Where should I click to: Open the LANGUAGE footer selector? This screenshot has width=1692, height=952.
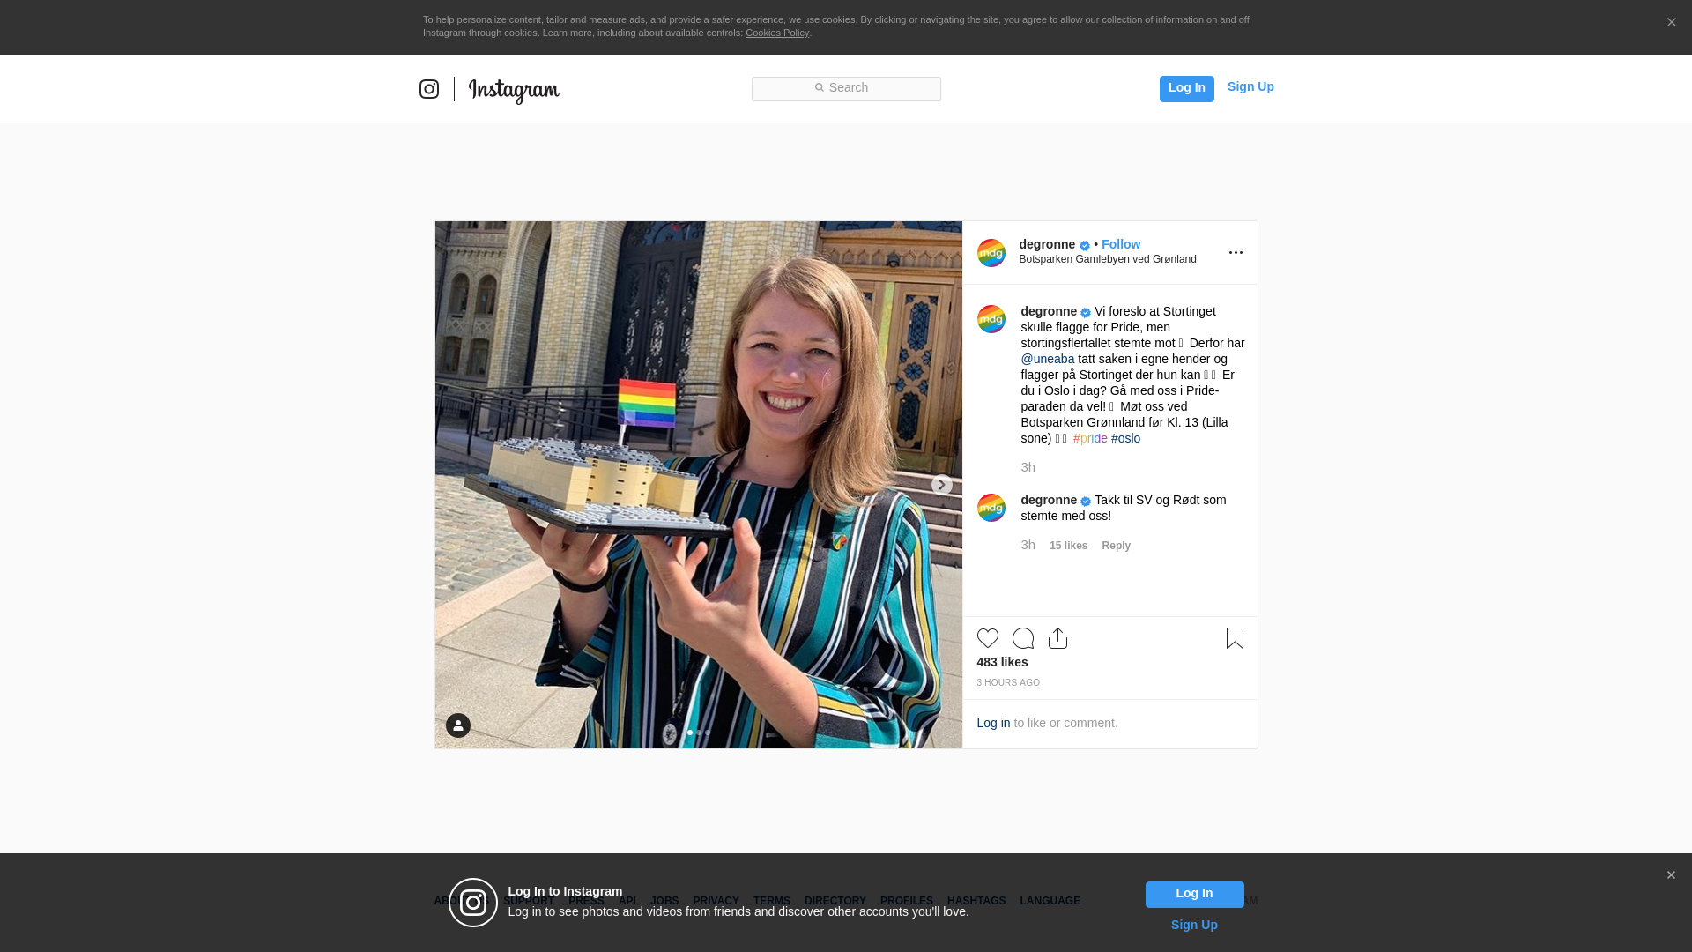1050,901
